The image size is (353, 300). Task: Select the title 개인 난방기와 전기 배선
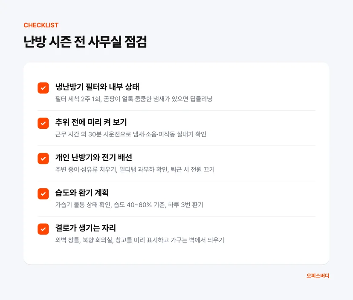(94, 158)
